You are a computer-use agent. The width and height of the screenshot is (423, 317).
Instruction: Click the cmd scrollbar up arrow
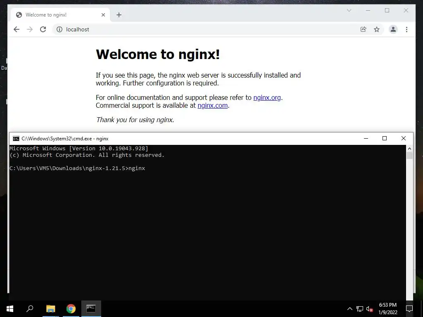pyautogui.click(x=409, y=149)
